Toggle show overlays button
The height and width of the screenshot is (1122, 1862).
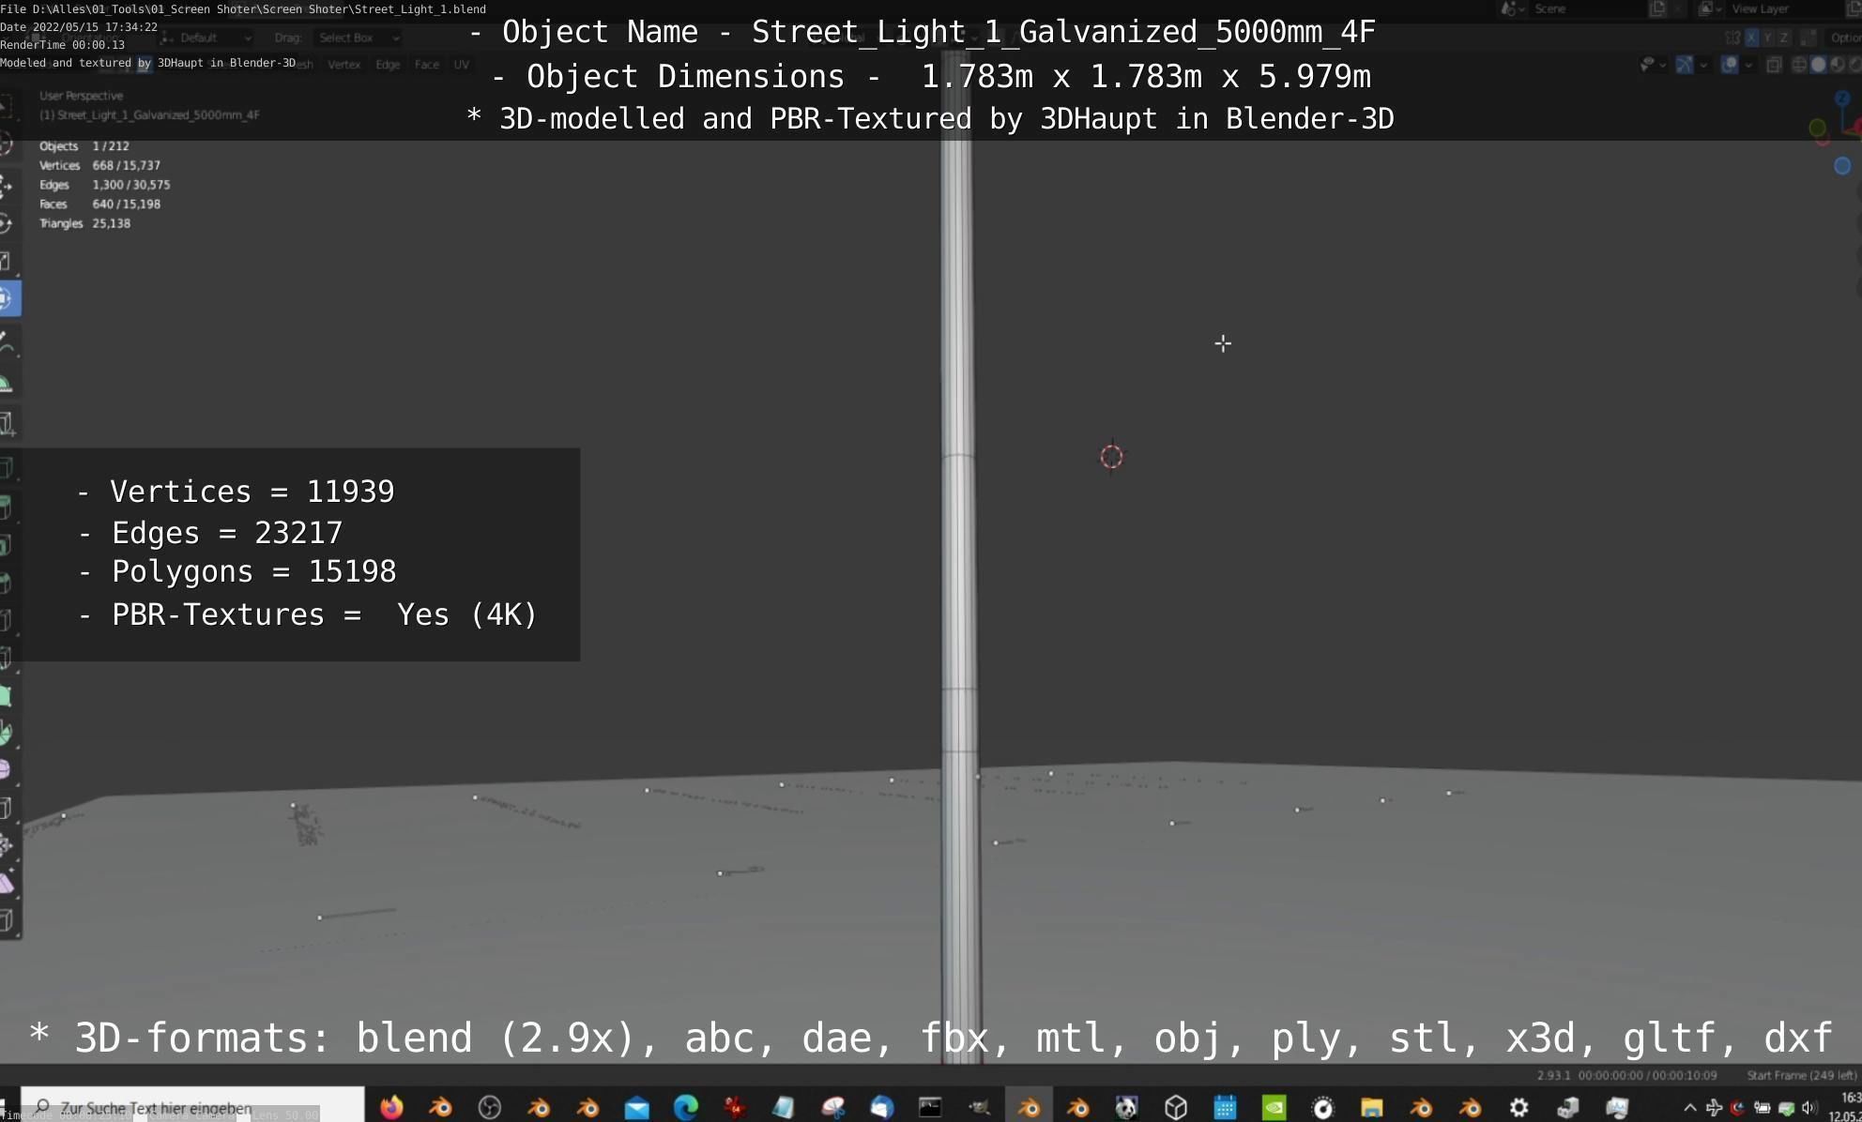[x=1729, y=65]
